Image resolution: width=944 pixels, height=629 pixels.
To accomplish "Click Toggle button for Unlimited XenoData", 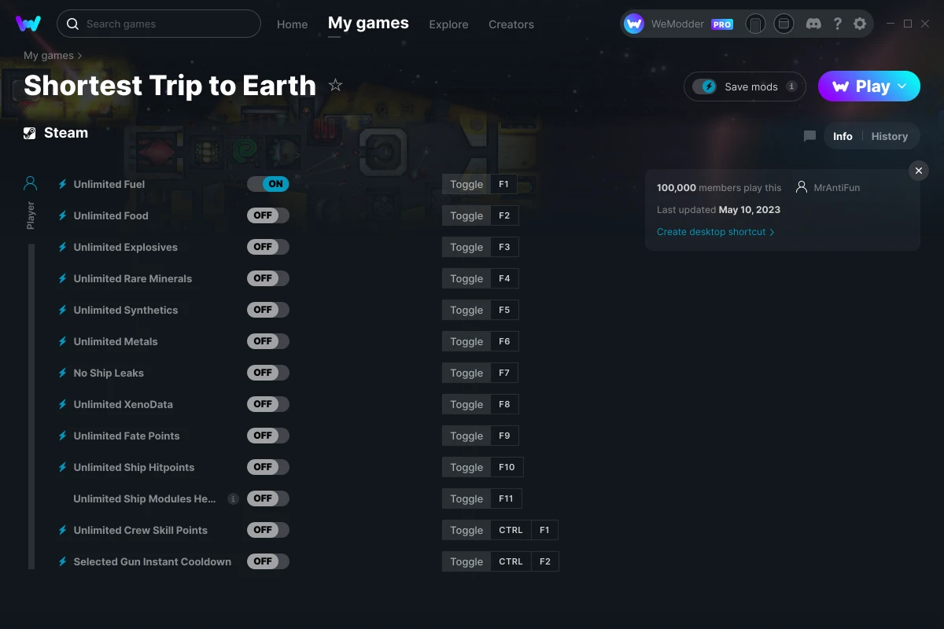I will [x=466, y=404].
